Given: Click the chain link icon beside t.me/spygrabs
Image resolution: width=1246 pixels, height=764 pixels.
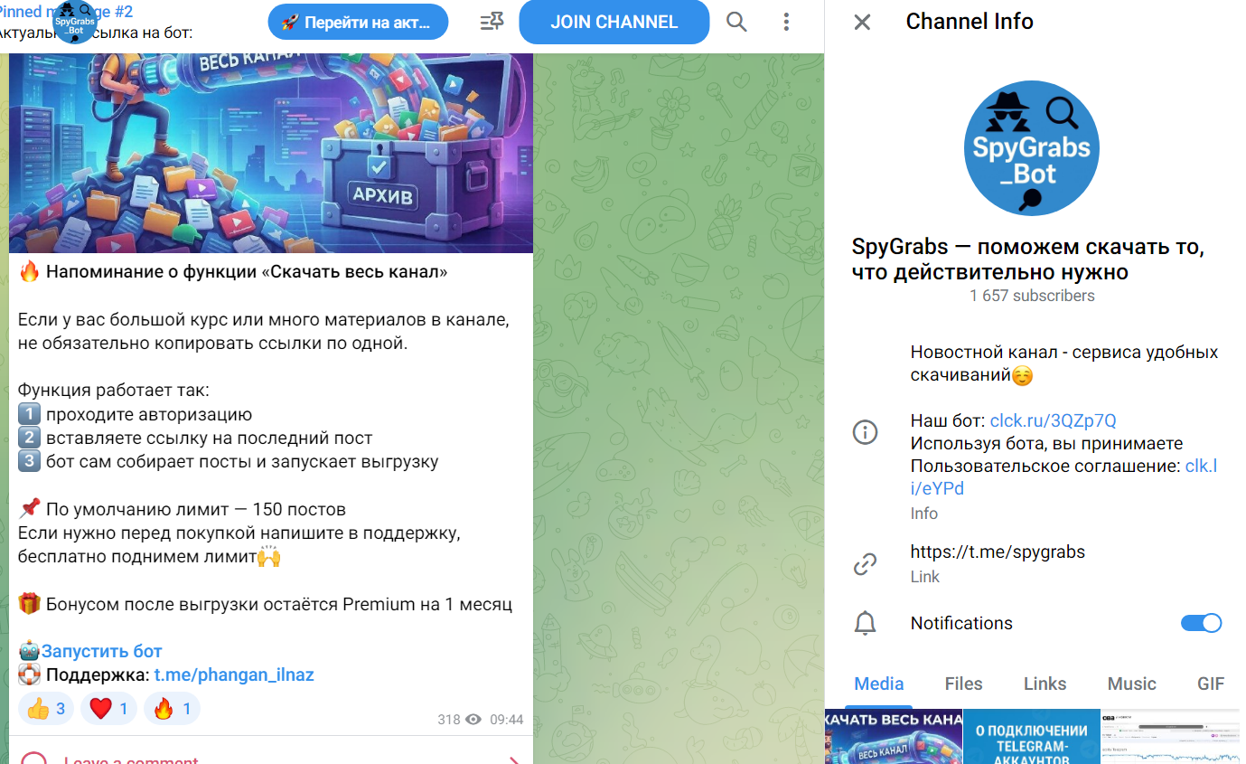Looking at the screenshot, I should click(865, 564).
